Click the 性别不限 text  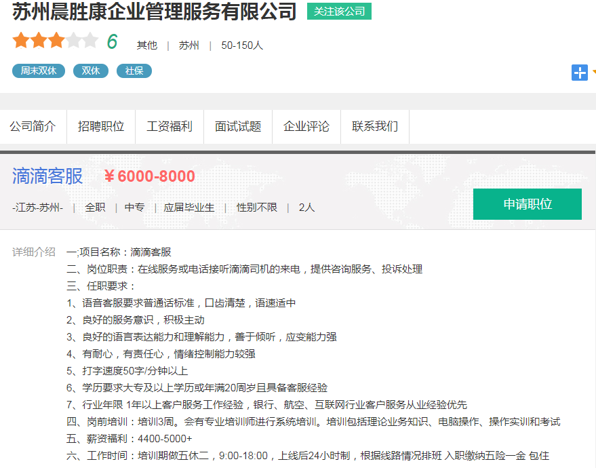[257, 208]
